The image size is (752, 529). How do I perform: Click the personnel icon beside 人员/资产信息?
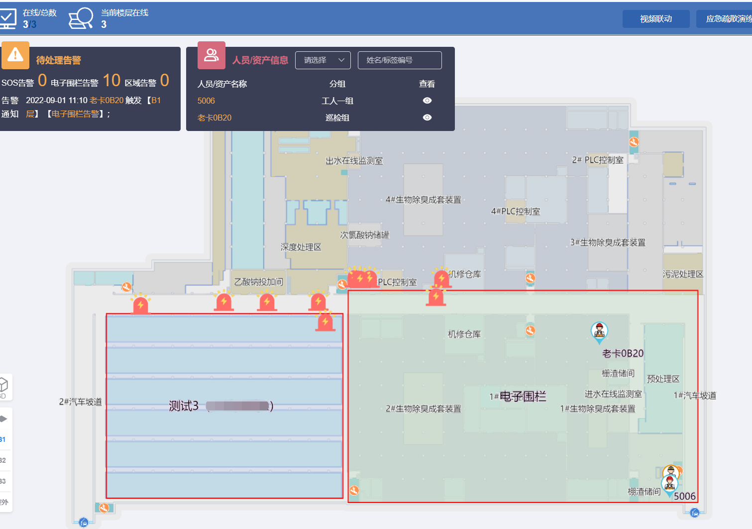[x=212, y=55]
